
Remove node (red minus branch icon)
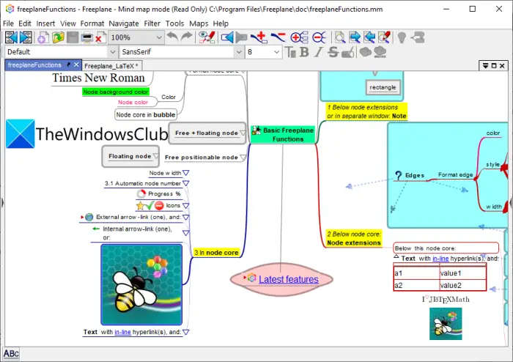click(278, 37)
